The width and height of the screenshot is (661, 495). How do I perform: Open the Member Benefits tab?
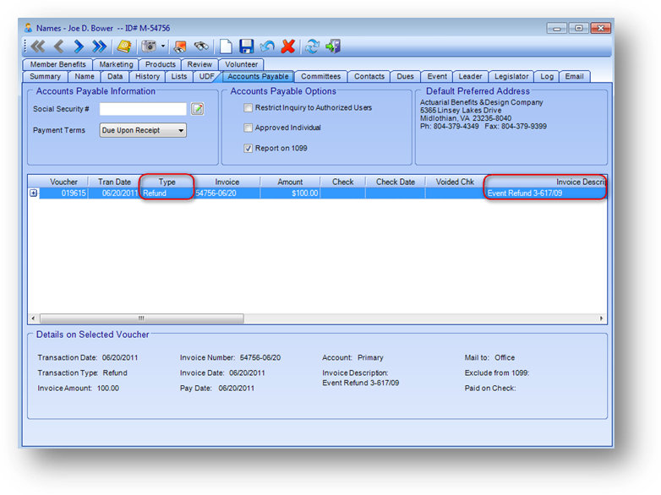pyautogui.click(x=57, y=64)
